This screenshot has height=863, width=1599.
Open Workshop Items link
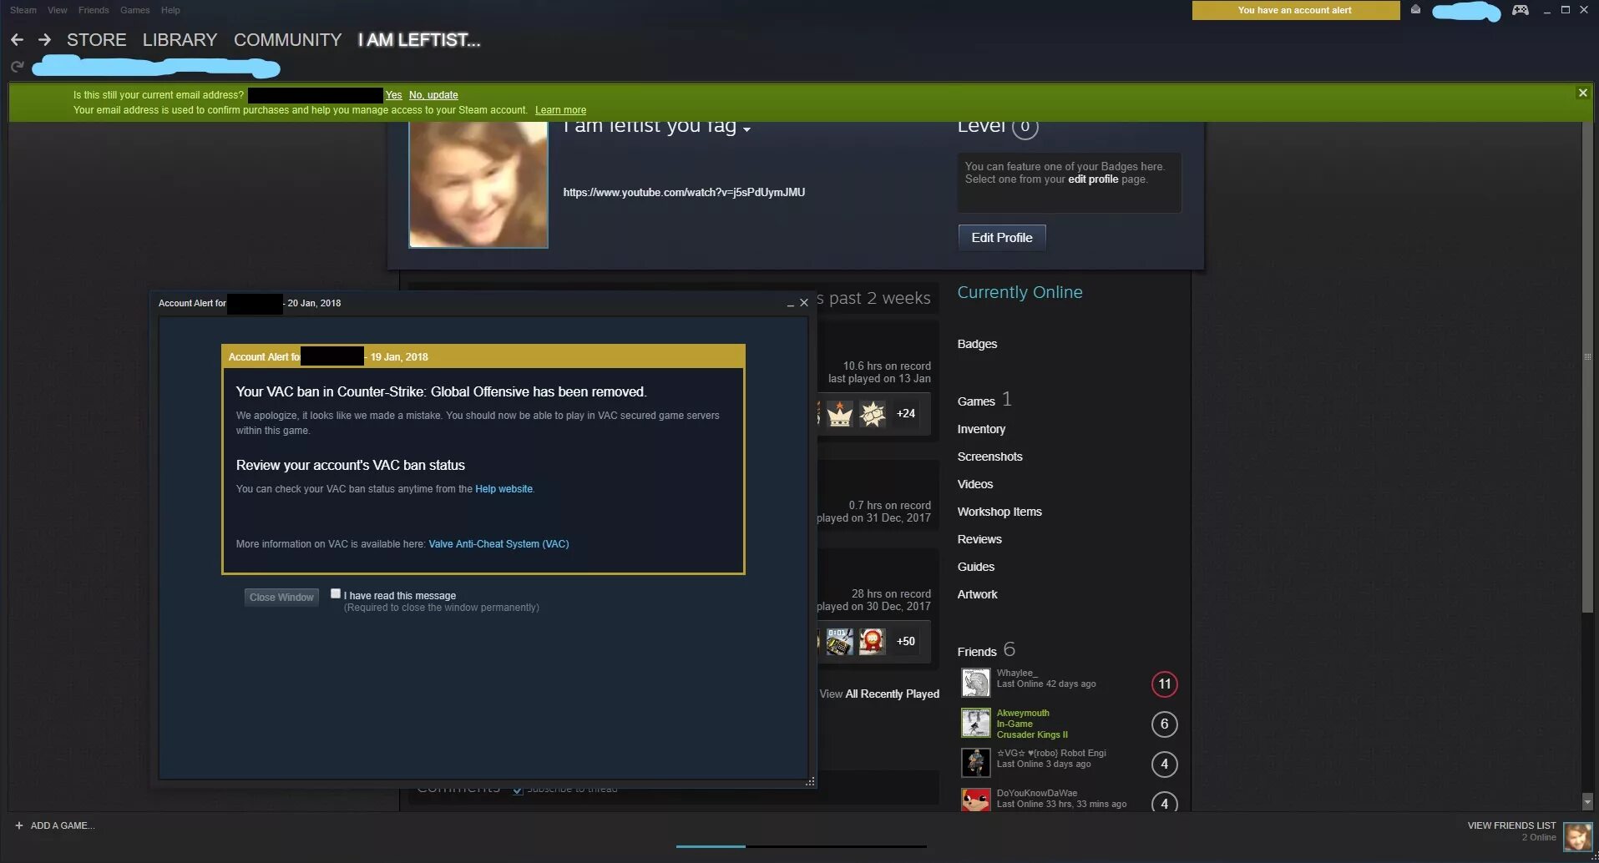999,512
